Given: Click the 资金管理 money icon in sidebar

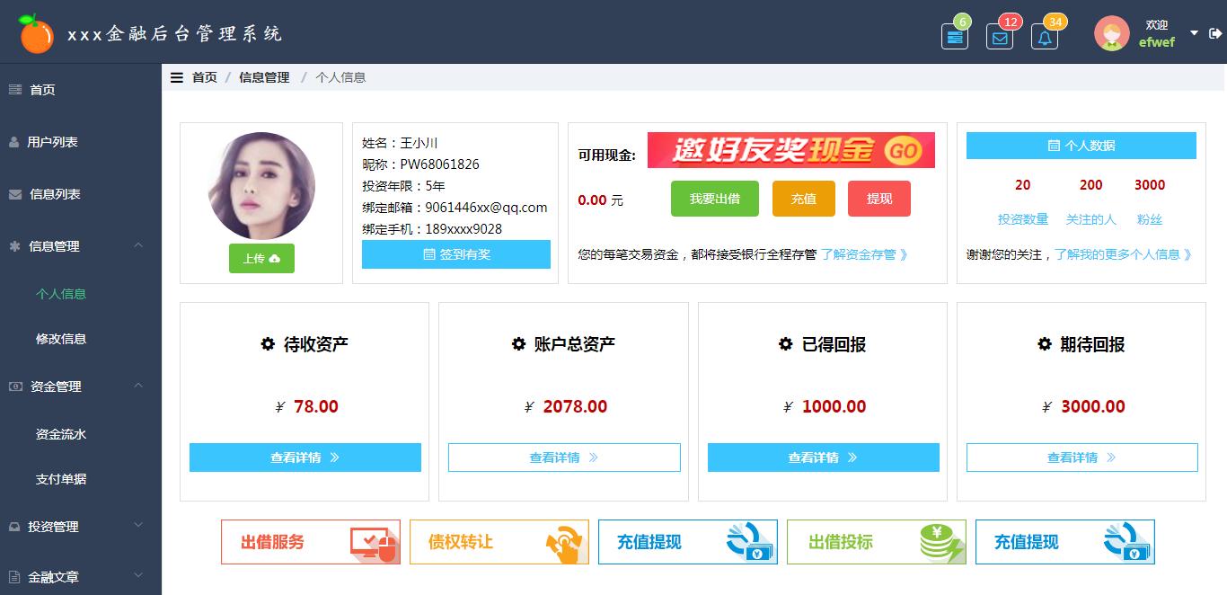Looking at the screenshot, I should (15, 386).
